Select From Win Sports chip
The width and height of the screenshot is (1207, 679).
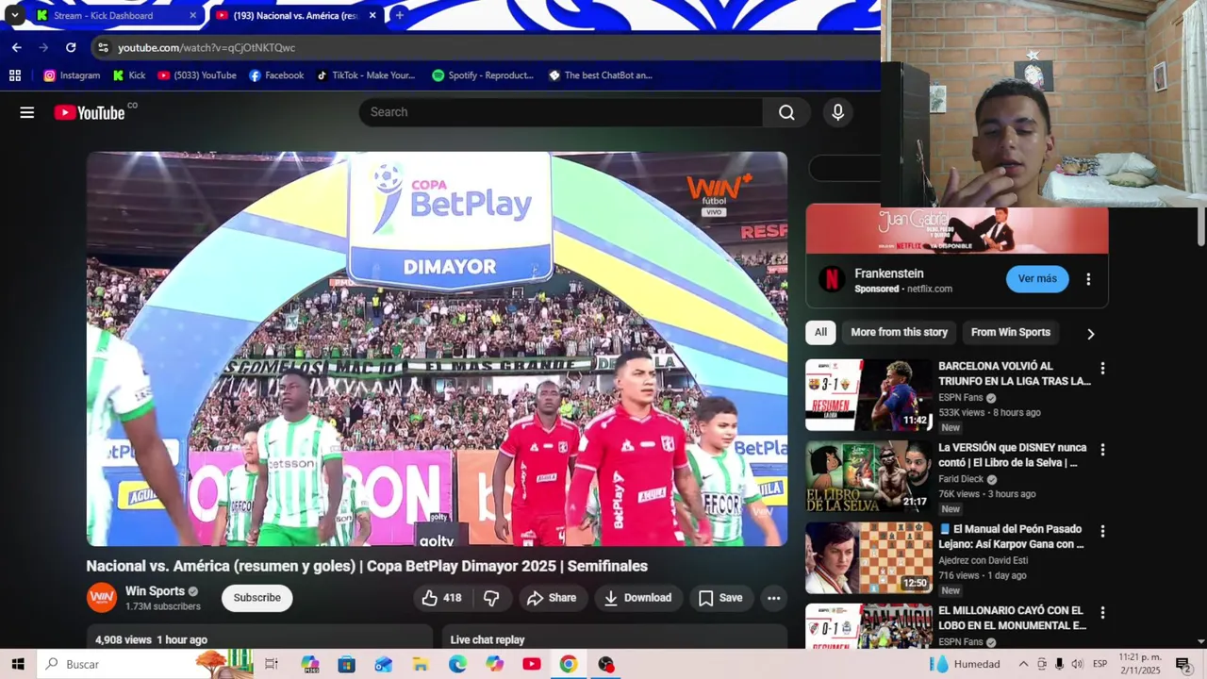click(x=1010, y=332)
